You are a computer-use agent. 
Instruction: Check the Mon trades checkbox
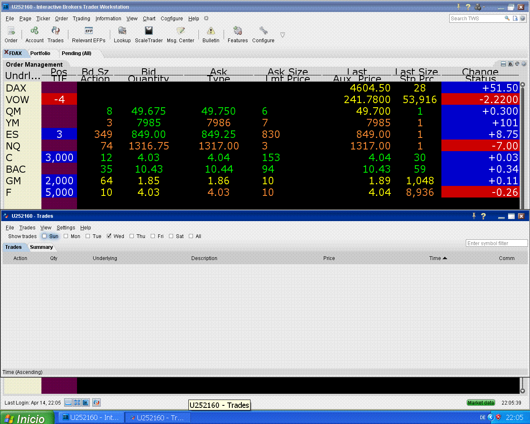click(x=66, y=236)
